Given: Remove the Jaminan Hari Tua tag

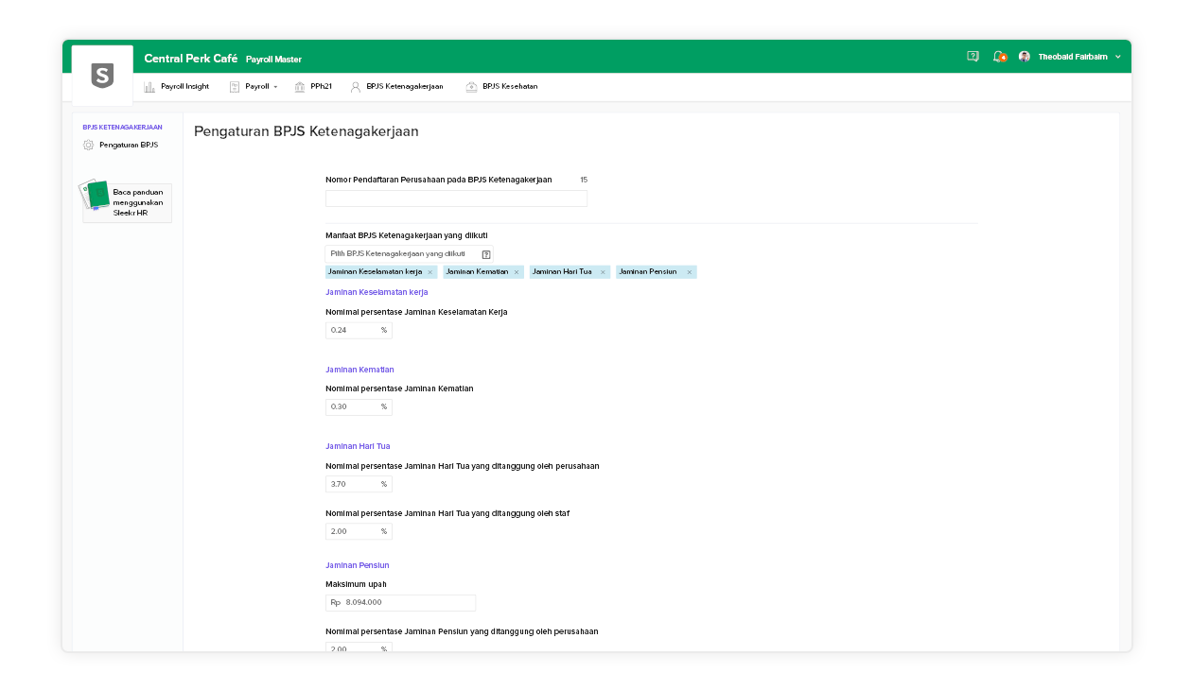Looking at the screenshot, I should (x=603, y=272).
